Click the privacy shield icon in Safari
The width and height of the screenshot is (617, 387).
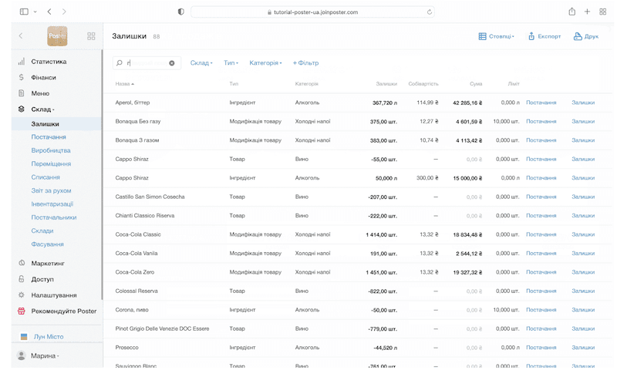click(181, 12)
